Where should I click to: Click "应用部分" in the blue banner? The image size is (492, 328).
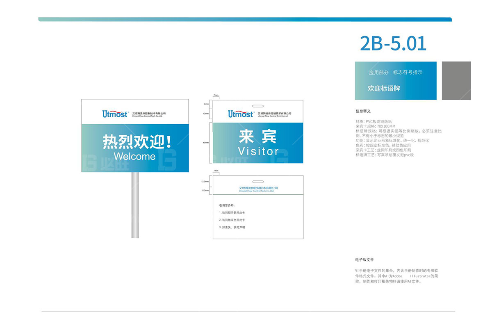[378, 72]
